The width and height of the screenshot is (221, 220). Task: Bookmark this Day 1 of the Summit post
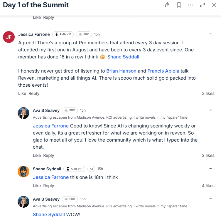click(179, 5)
